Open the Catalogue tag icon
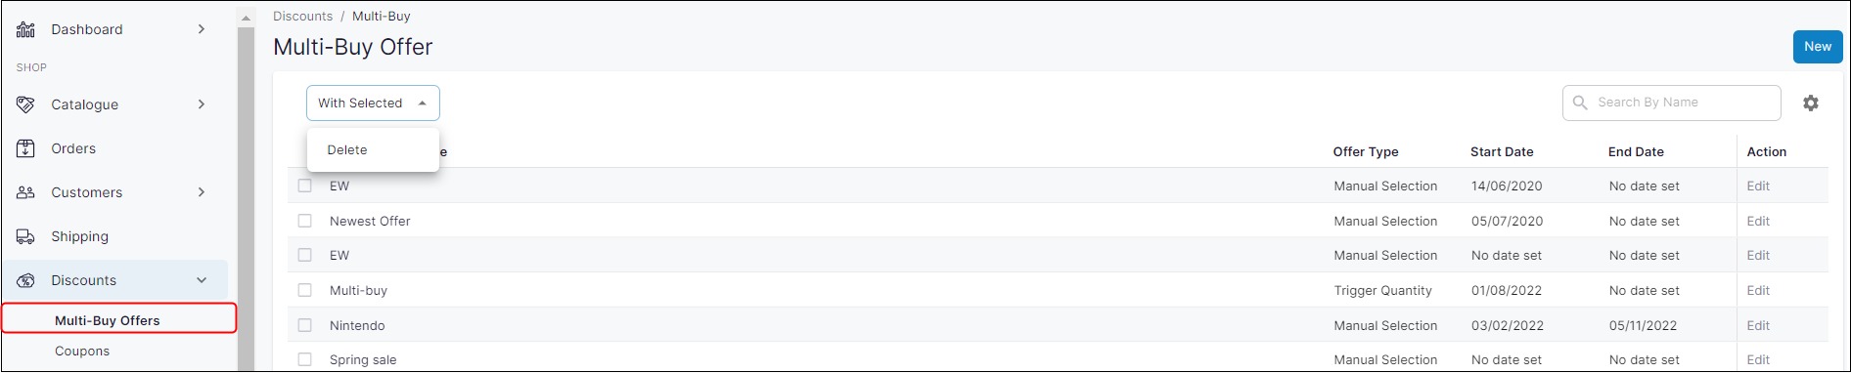This screenshot has height=373, width=1851. (x=26, y=104)
